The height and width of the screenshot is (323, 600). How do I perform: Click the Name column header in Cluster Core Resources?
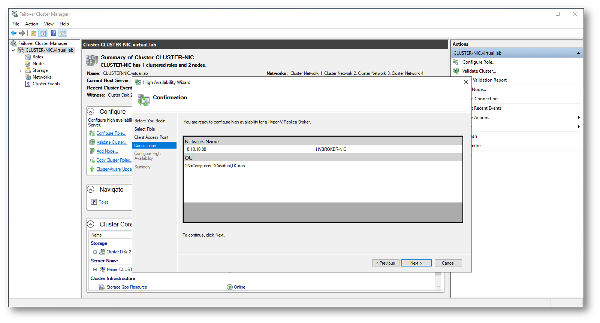pyautogui.click(x=97, y=235)
